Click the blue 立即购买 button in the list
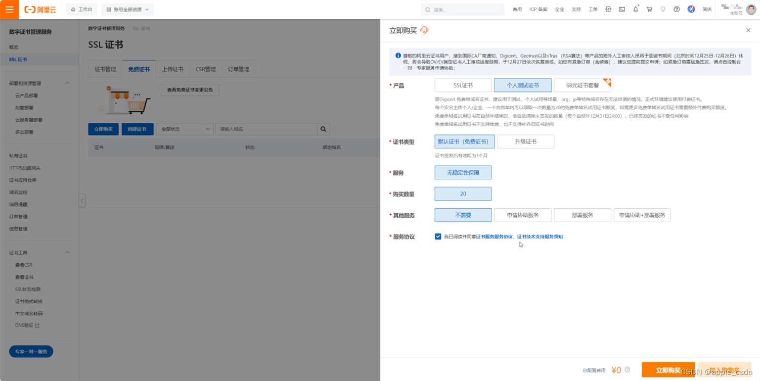This screenshot has height=381, width=760. pyautogui.click(x=104, y=129)
